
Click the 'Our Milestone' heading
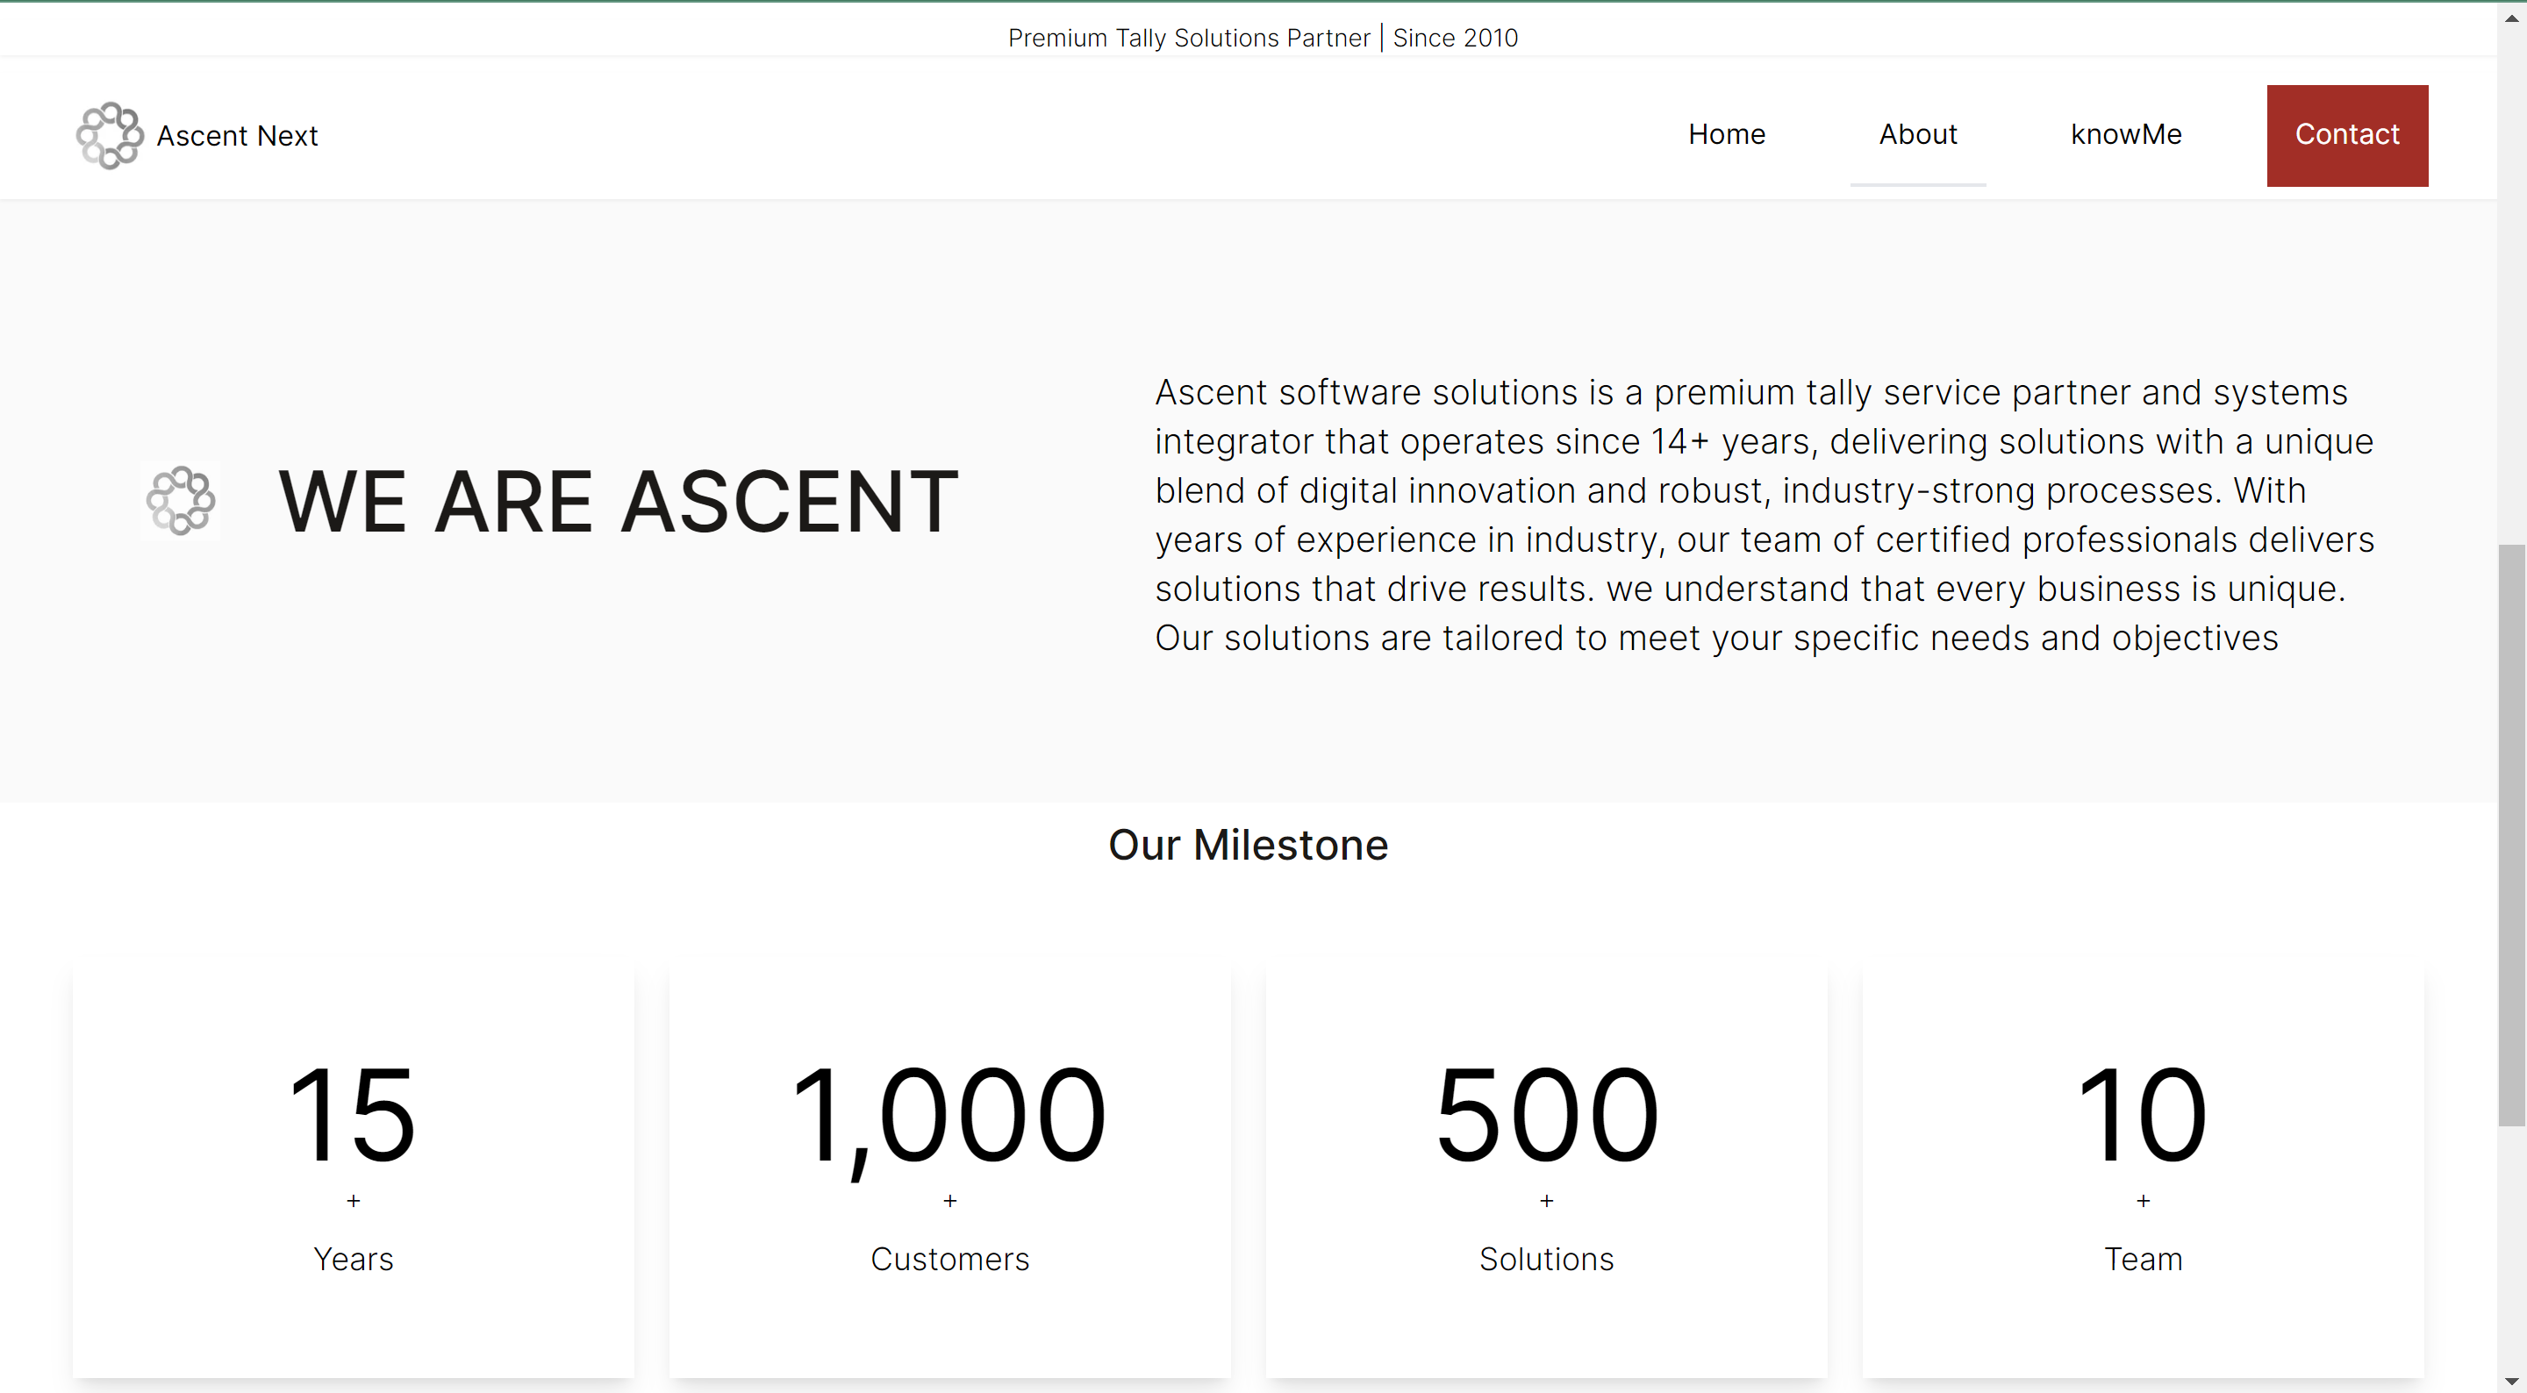(1248, 845)
